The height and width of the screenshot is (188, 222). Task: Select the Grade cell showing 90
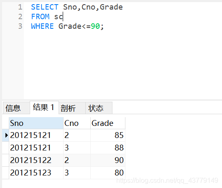[108, 160]
